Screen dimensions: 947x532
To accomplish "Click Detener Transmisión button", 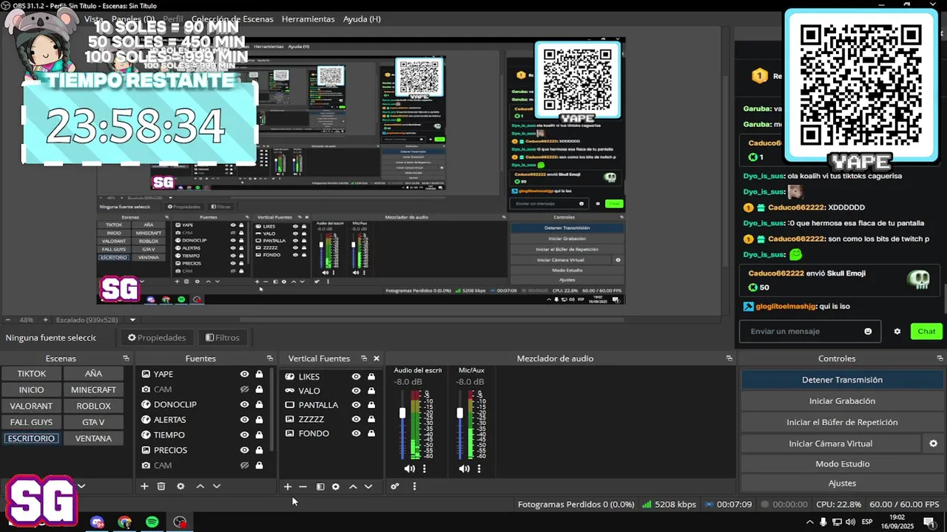I will [x=842, y=380].
